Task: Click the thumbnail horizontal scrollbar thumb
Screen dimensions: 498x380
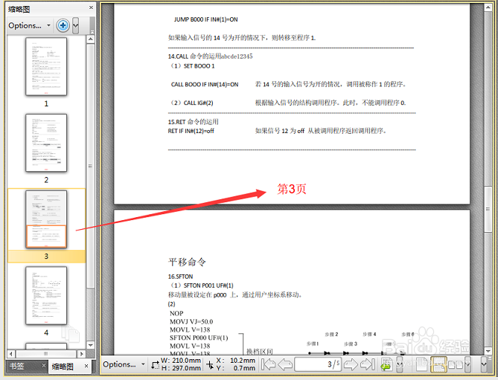Action: click(x=46, y=353)
